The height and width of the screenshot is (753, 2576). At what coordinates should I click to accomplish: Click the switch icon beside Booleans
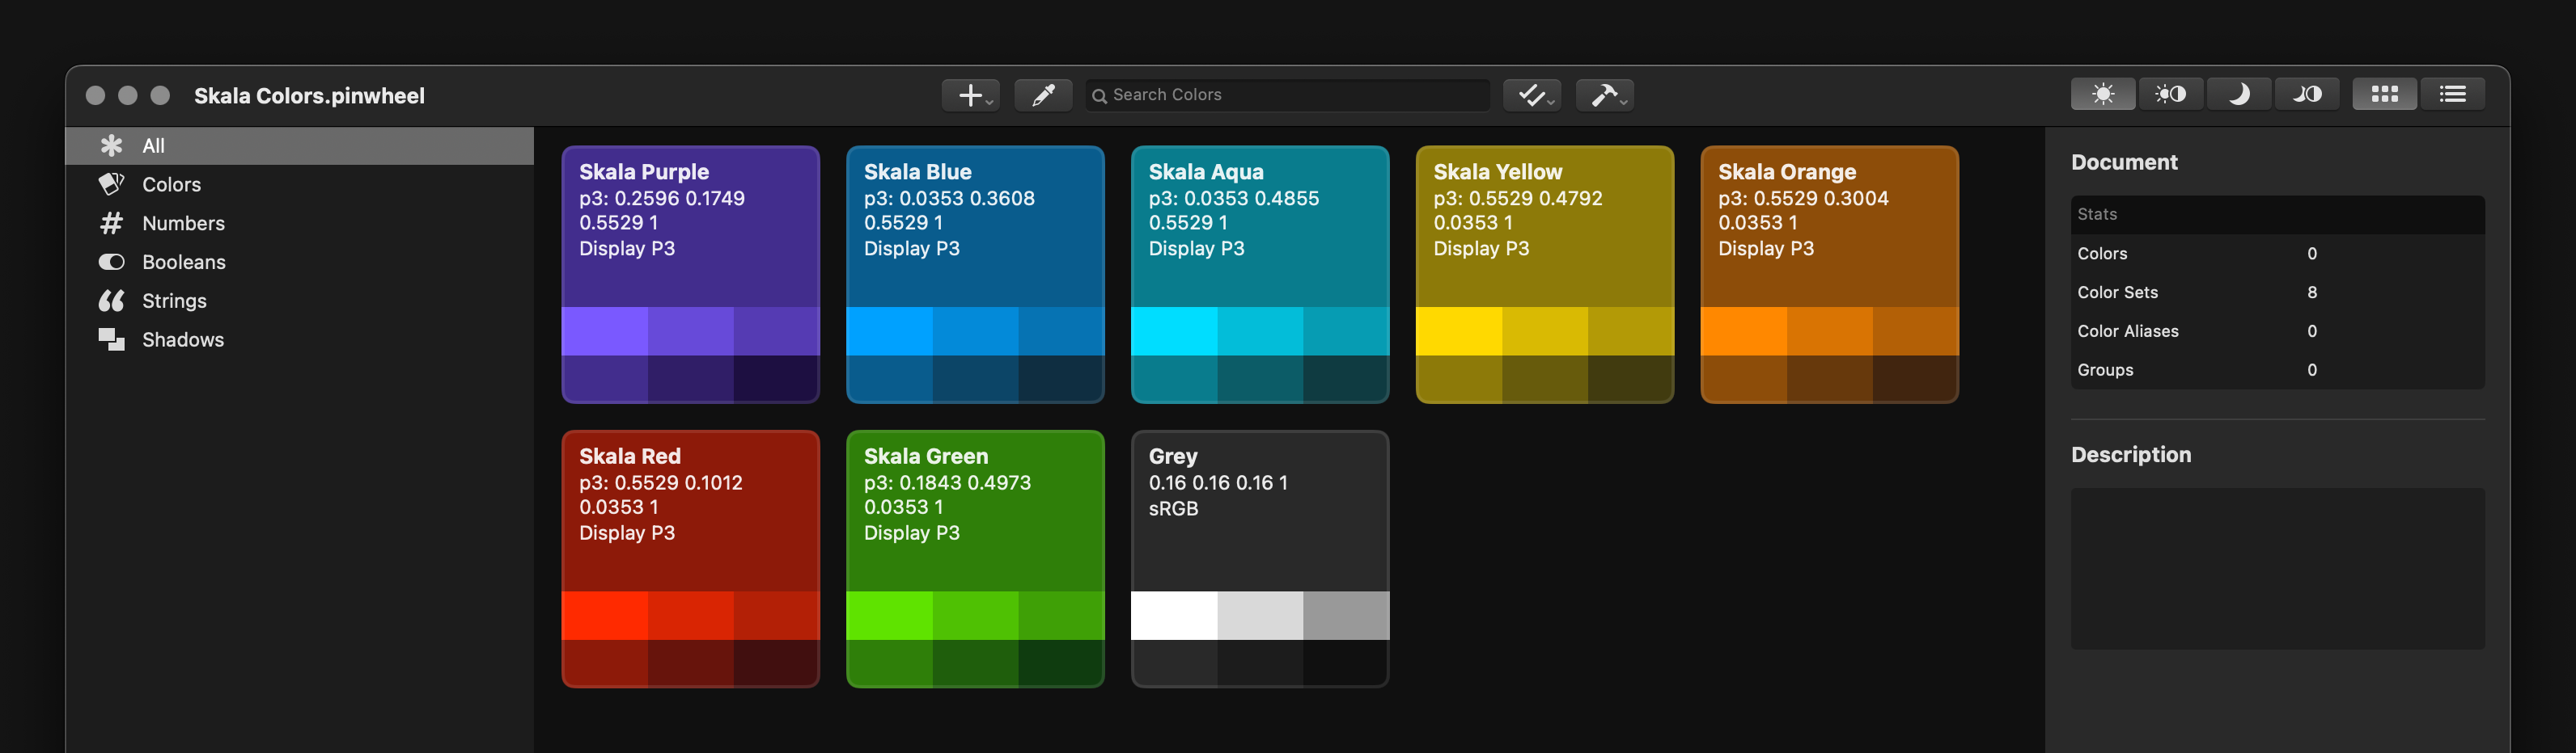pos(111,262)
